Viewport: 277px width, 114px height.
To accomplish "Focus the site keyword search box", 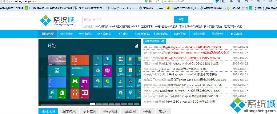I will [128, 19].
